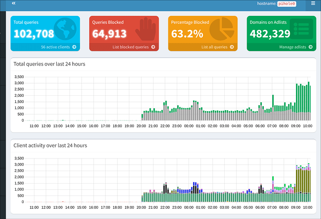The image size is (321, 219).
Task: Click arrow icon beside List blocked queries
Action: coord(153,47)
